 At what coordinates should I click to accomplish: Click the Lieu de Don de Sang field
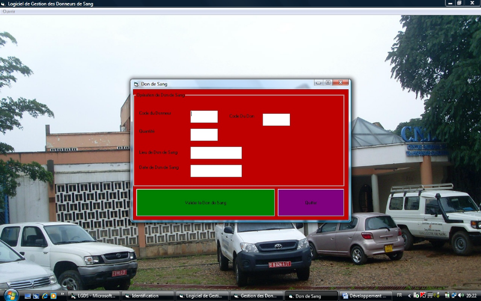click(216, 153)
